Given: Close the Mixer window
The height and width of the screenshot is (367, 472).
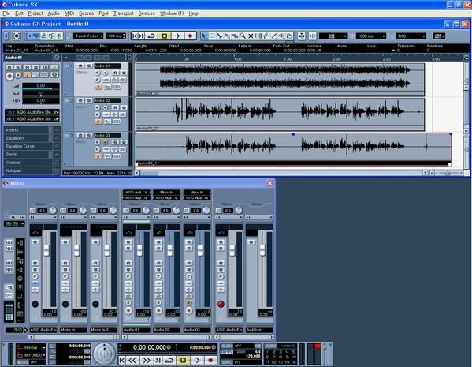Looking at the screenshot, I should (x=269, y=183).
